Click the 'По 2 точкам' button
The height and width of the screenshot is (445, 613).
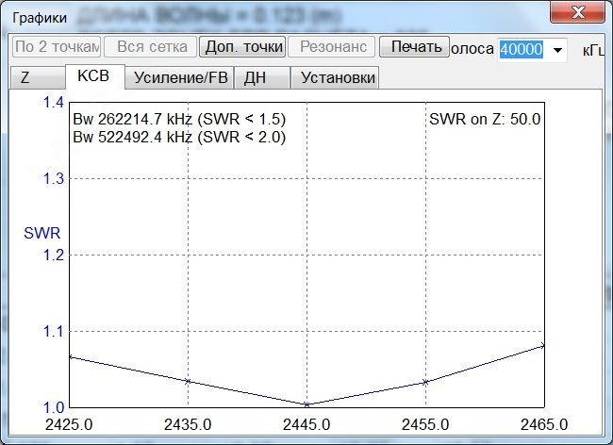57,47
